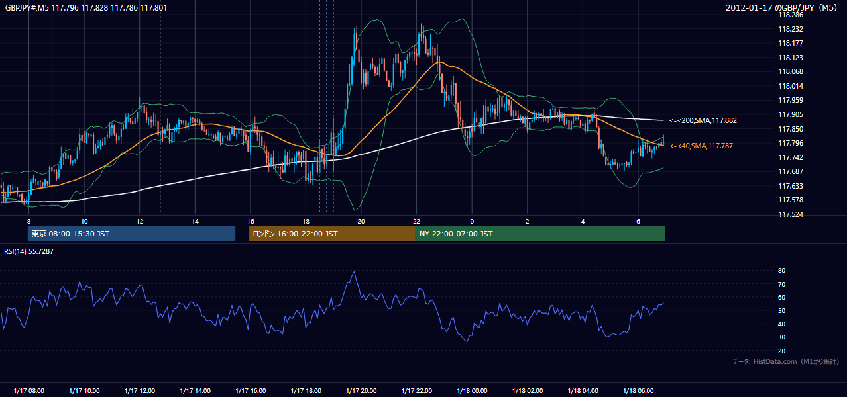Click the 1/17 14:00 bottom time label
The image size is (847, 397).
pyautogui.click(x=195, y=391)
